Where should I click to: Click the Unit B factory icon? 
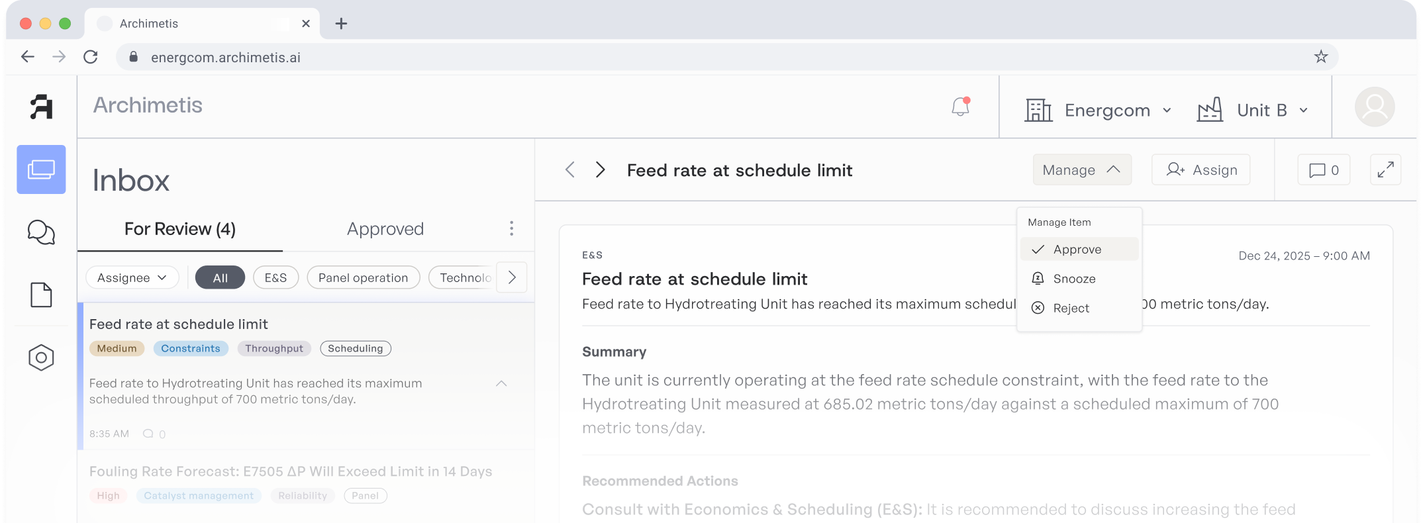[x=1210, y=110]
